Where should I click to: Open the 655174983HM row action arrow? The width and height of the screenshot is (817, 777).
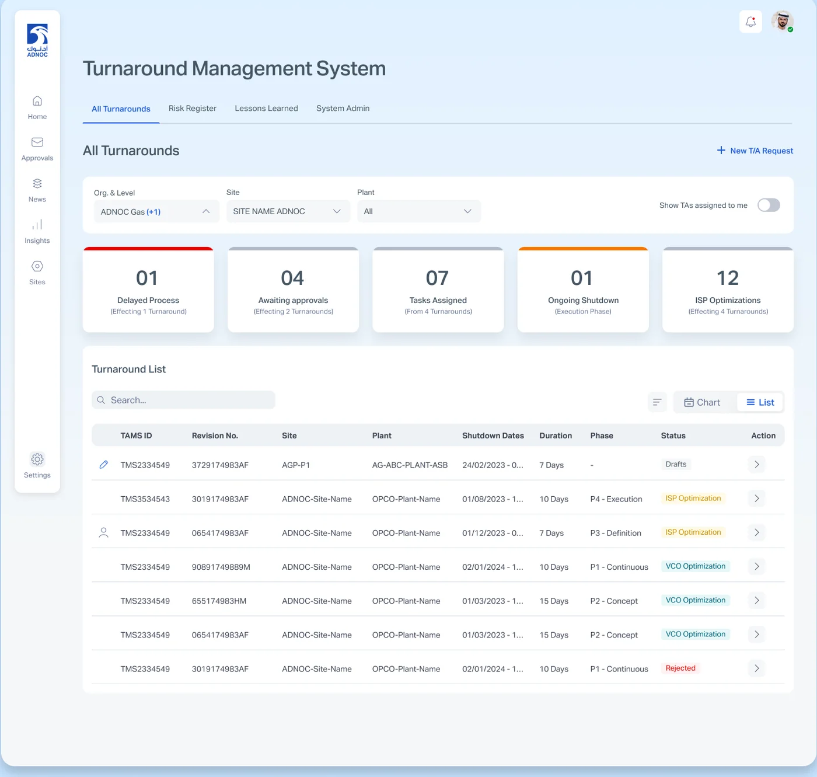(756, 600)
